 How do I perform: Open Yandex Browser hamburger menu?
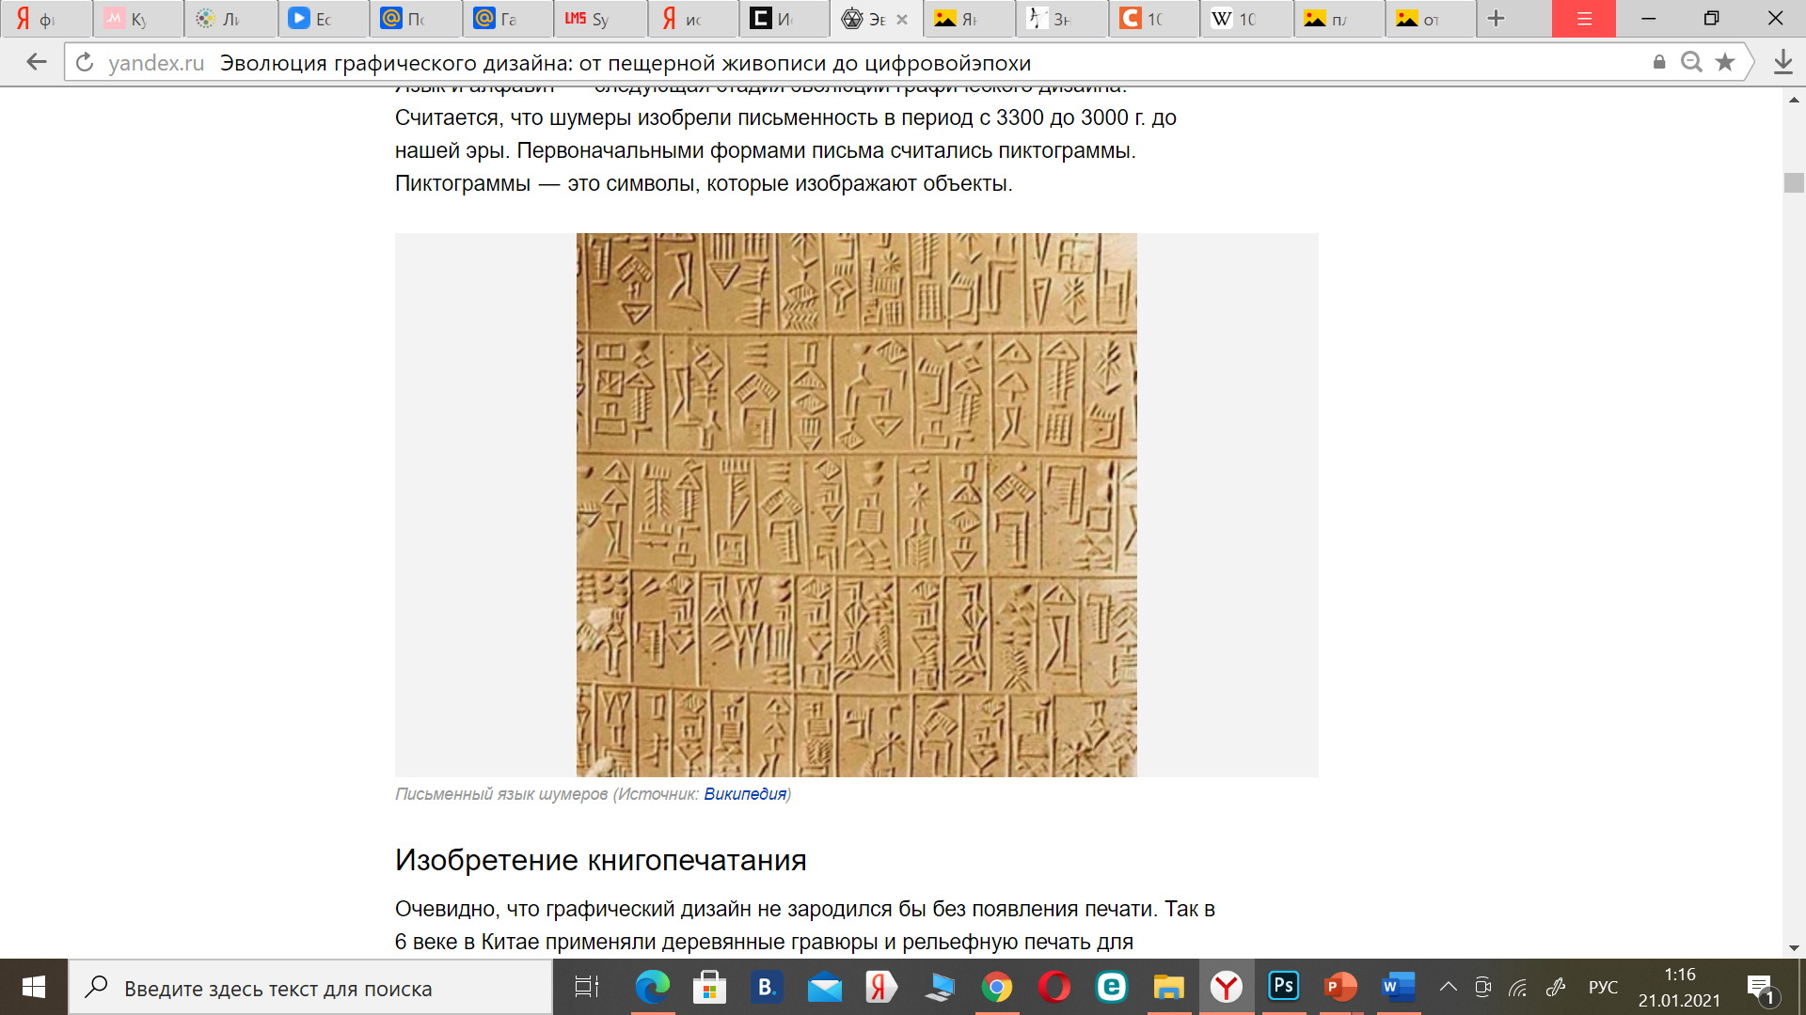tap(1583, 19)
